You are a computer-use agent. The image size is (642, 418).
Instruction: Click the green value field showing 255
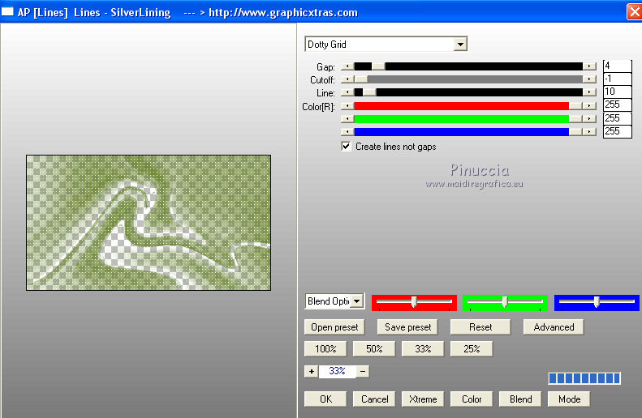coord(618,118)
